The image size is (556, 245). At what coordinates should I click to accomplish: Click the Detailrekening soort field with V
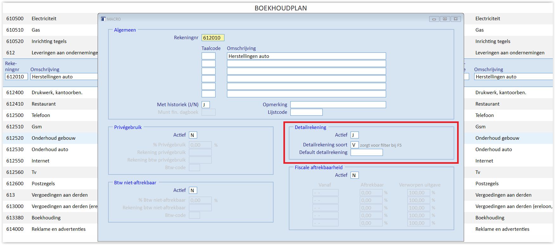click(354, 145)
